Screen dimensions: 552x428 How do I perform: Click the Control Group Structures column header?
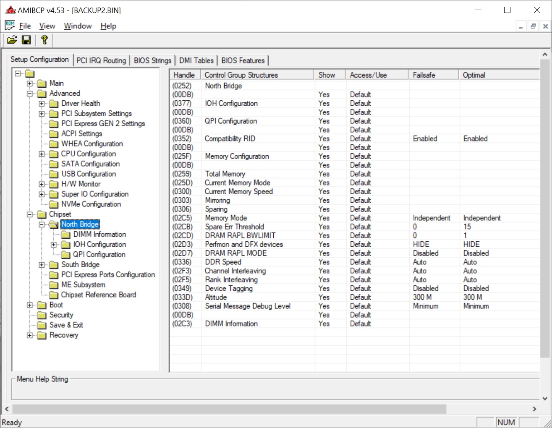click(x=258, y=75)
